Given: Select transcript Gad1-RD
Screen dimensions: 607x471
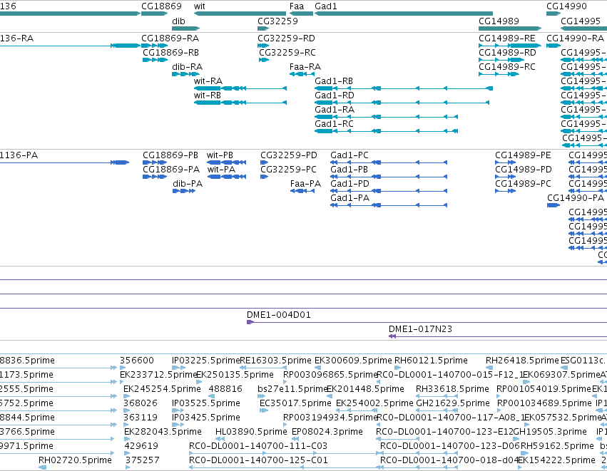Looking at the screenshot, I should coord(402,103).
